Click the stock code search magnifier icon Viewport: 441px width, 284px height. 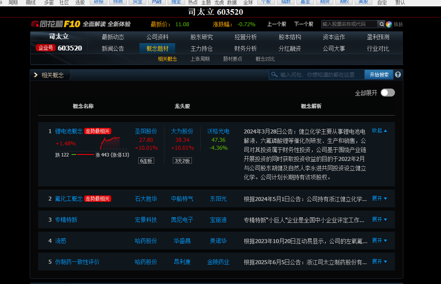381,24
